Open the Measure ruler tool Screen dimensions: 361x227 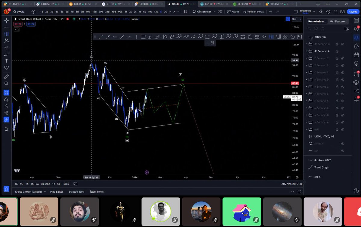point(6,76)
